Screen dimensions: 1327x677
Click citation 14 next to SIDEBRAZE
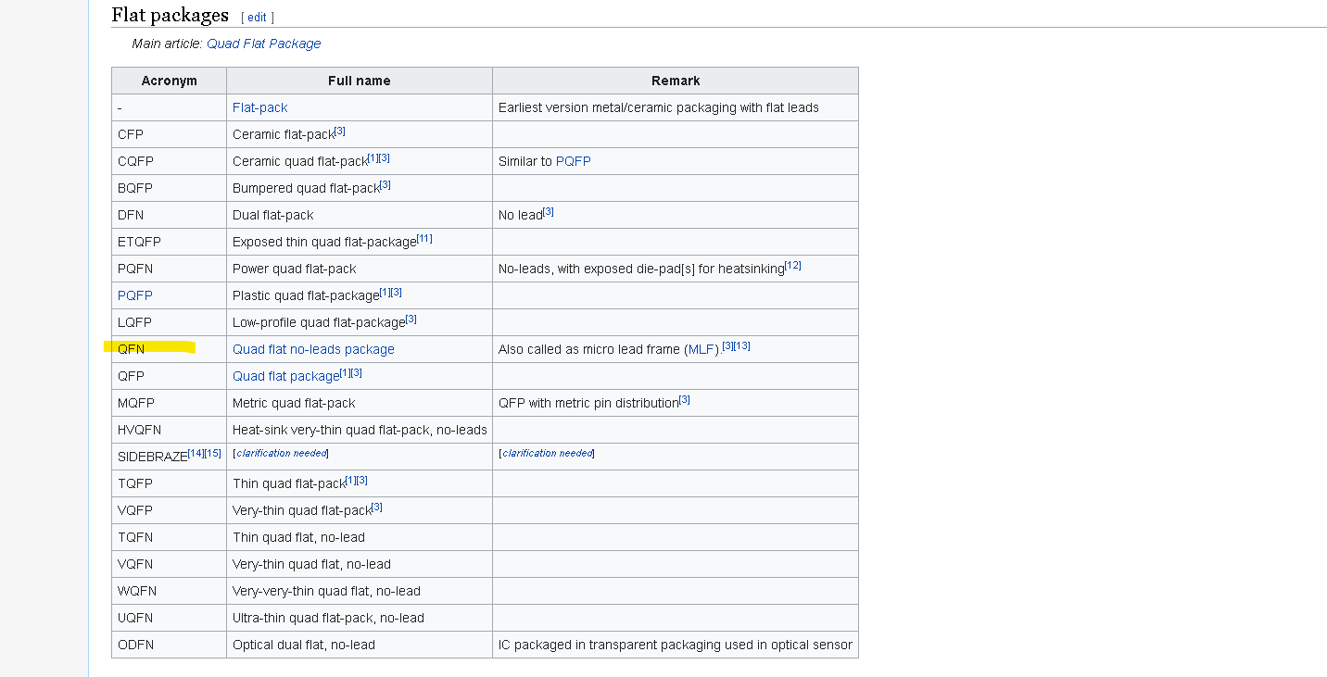(x=196, y=453)
